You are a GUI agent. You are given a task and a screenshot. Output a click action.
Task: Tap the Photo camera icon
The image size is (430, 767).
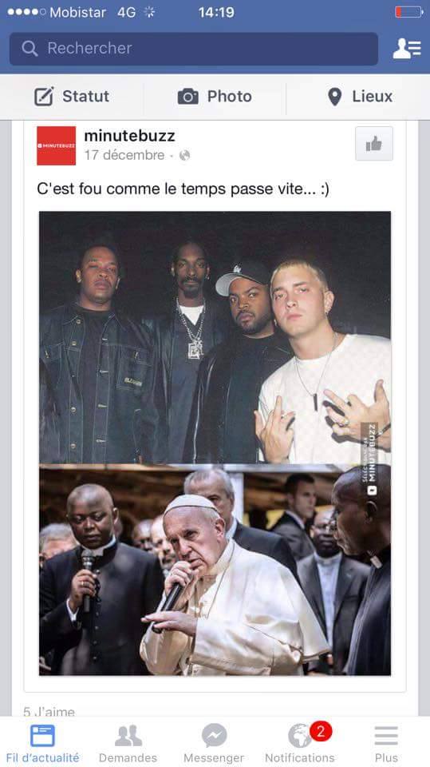pos(187,97)
